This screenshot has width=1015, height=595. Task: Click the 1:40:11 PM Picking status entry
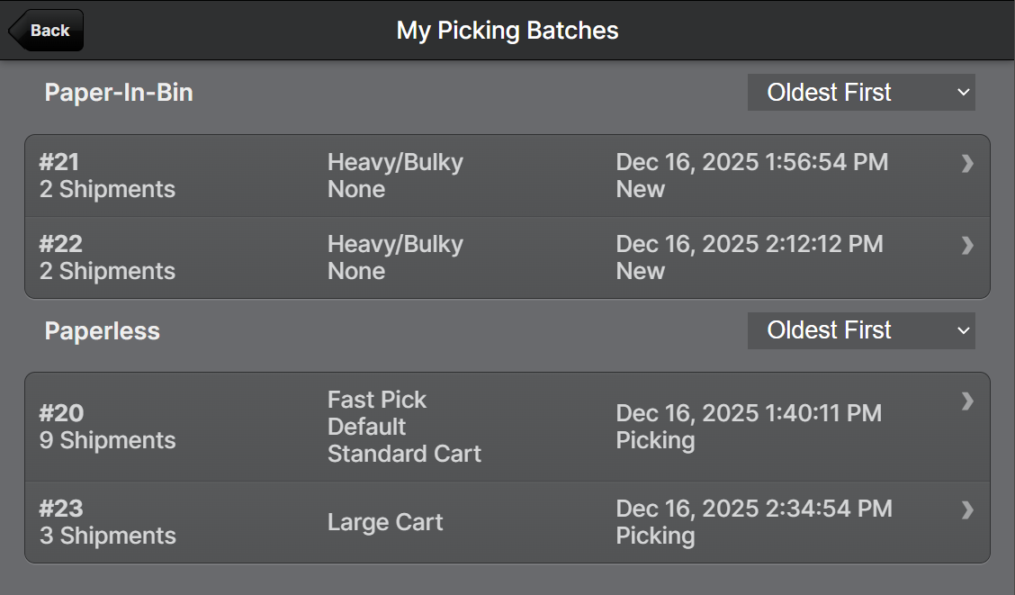click(655, 440)
